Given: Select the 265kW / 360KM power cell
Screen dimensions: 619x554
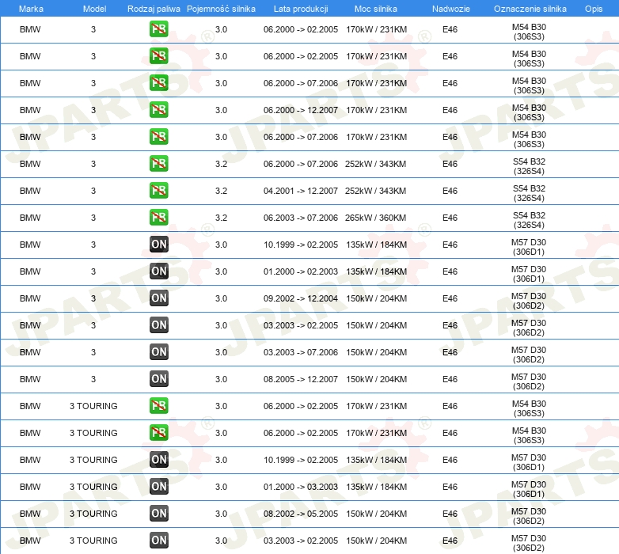Looking at the screenshot, I should [x=375, y=218].
